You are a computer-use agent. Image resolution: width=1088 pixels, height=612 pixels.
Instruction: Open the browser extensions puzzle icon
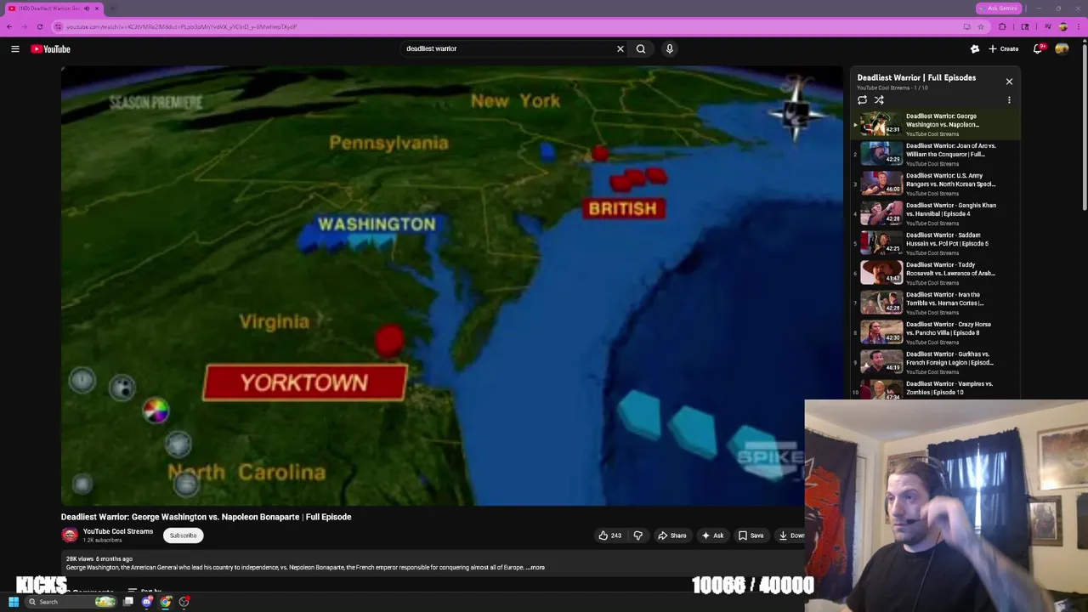click(x=1002, y=26)
